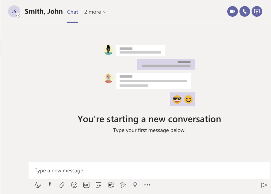Image resolution: width=271 pixels, height=194 pixels.
Task: Open the emoji picker
Action: pyautogui.click(x=74, y=185)
